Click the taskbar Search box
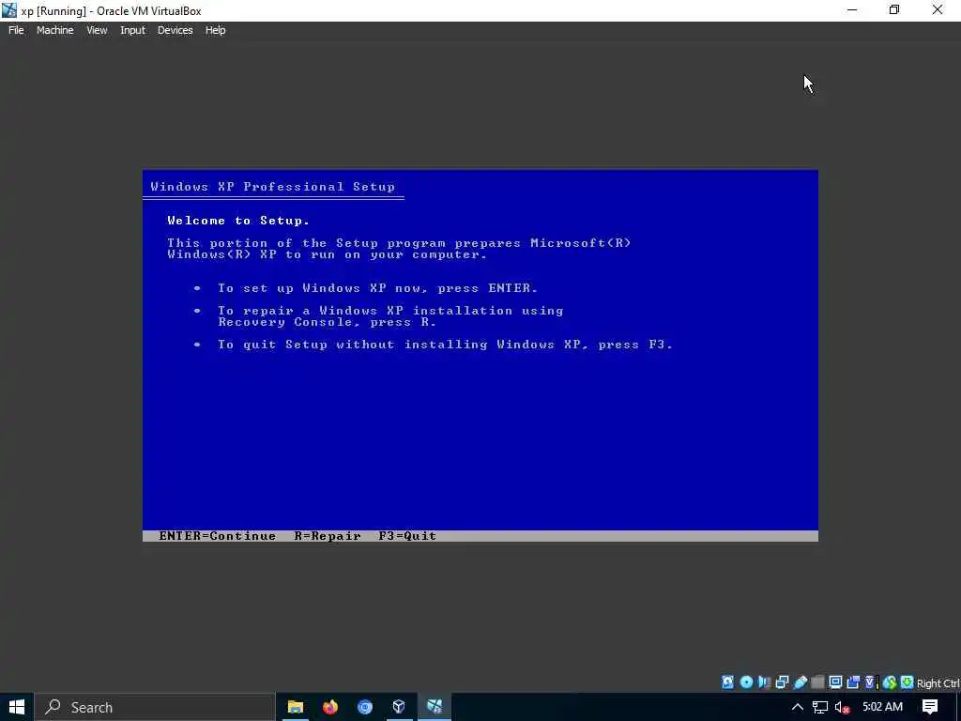Image resolution: width=961 pixels, height=721 pixels. coord(155,707)
